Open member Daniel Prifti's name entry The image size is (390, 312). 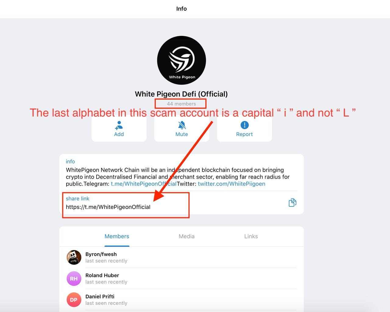pyautogui.click(x=100, y=296)
